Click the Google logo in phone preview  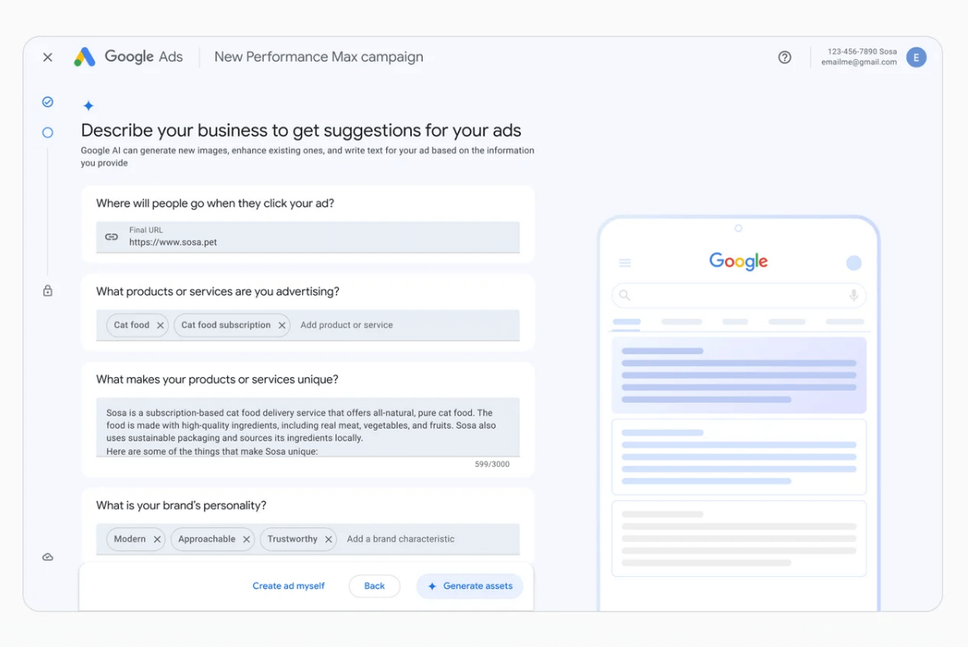738,261
